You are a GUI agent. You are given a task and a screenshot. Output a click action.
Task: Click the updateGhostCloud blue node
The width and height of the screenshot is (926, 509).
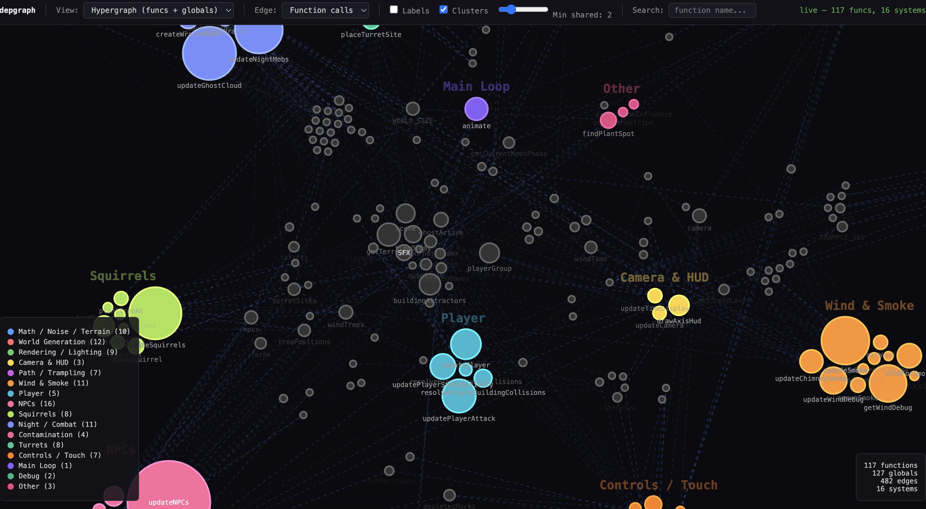pos(209,54)
